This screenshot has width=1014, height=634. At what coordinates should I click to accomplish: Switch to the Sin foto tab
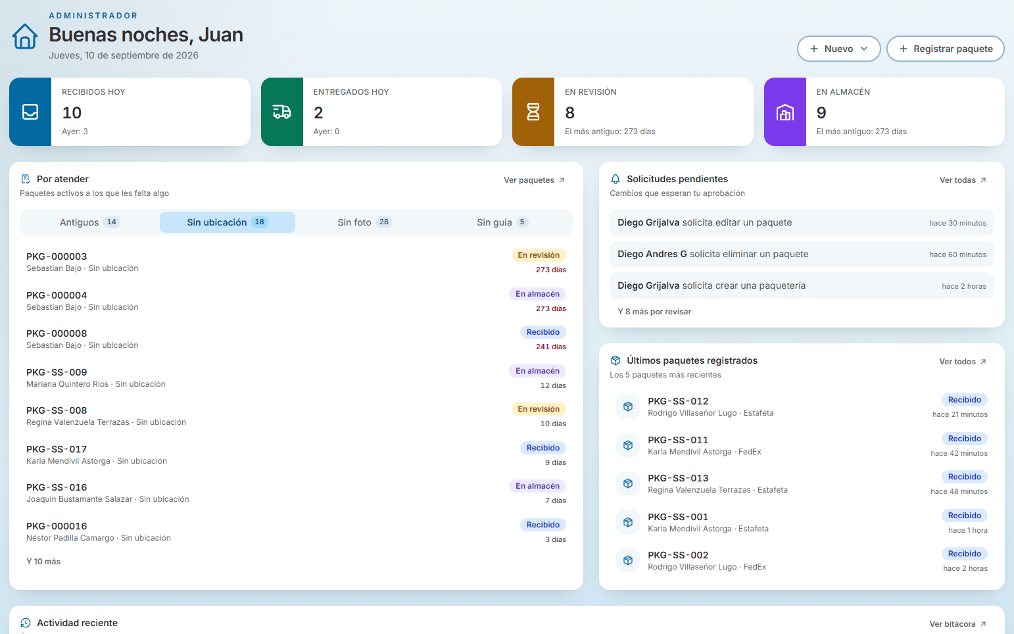(365, 222)
